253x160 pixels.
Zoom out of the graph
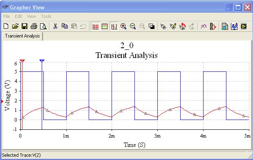pos(133,26)
